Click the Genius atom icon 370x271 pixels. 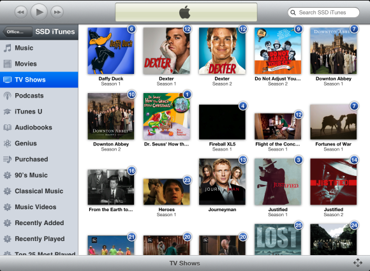(x=7, y=143)
